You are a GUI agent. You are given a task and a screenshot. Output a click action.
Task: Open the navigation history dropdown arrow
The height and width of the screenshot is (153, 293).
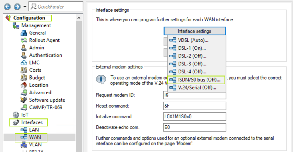[x=25, y=7]
